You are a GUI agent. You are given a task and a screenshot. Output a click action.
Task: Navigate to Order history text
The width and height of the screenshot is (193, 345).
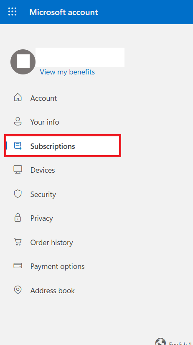pos(52,243)
